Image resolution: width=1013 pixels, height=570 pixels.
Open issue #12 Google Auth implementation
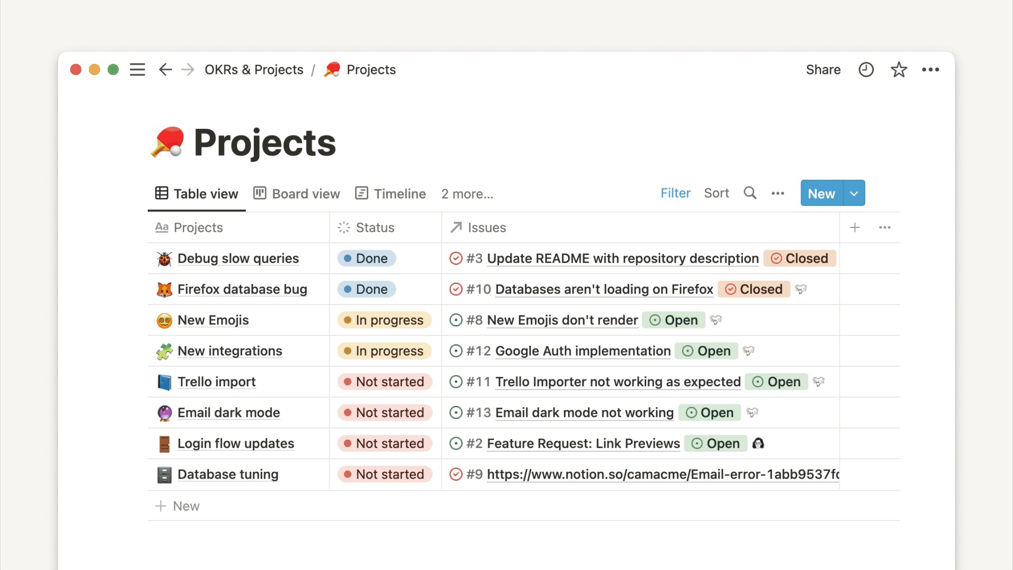coord(582,350)
